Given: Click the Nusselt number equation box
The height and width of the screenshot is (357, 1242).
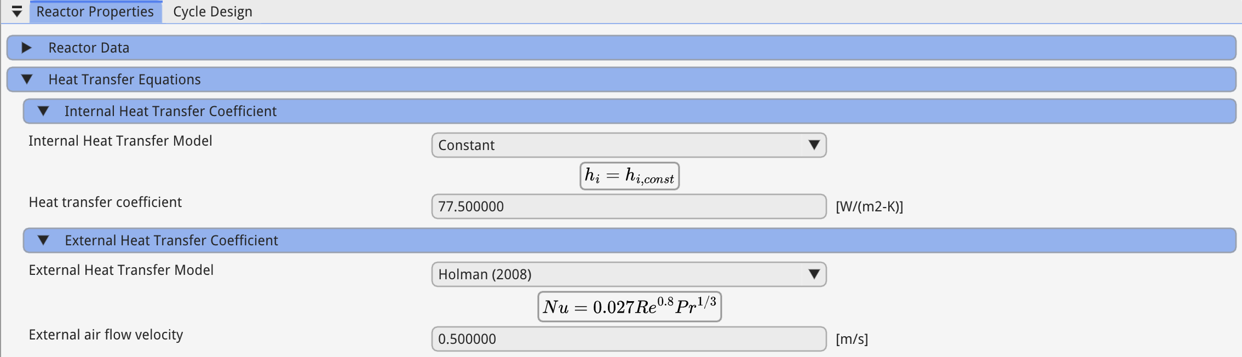Looking at the screenshot, I should click(x=629, y=307).
